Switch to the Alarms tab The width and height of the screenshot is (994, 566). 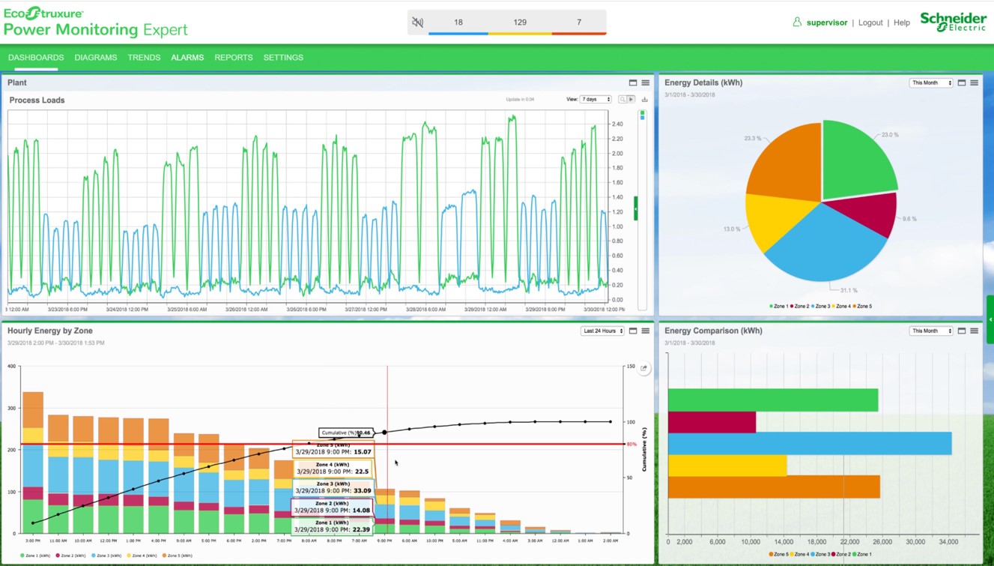coord(187,58)
